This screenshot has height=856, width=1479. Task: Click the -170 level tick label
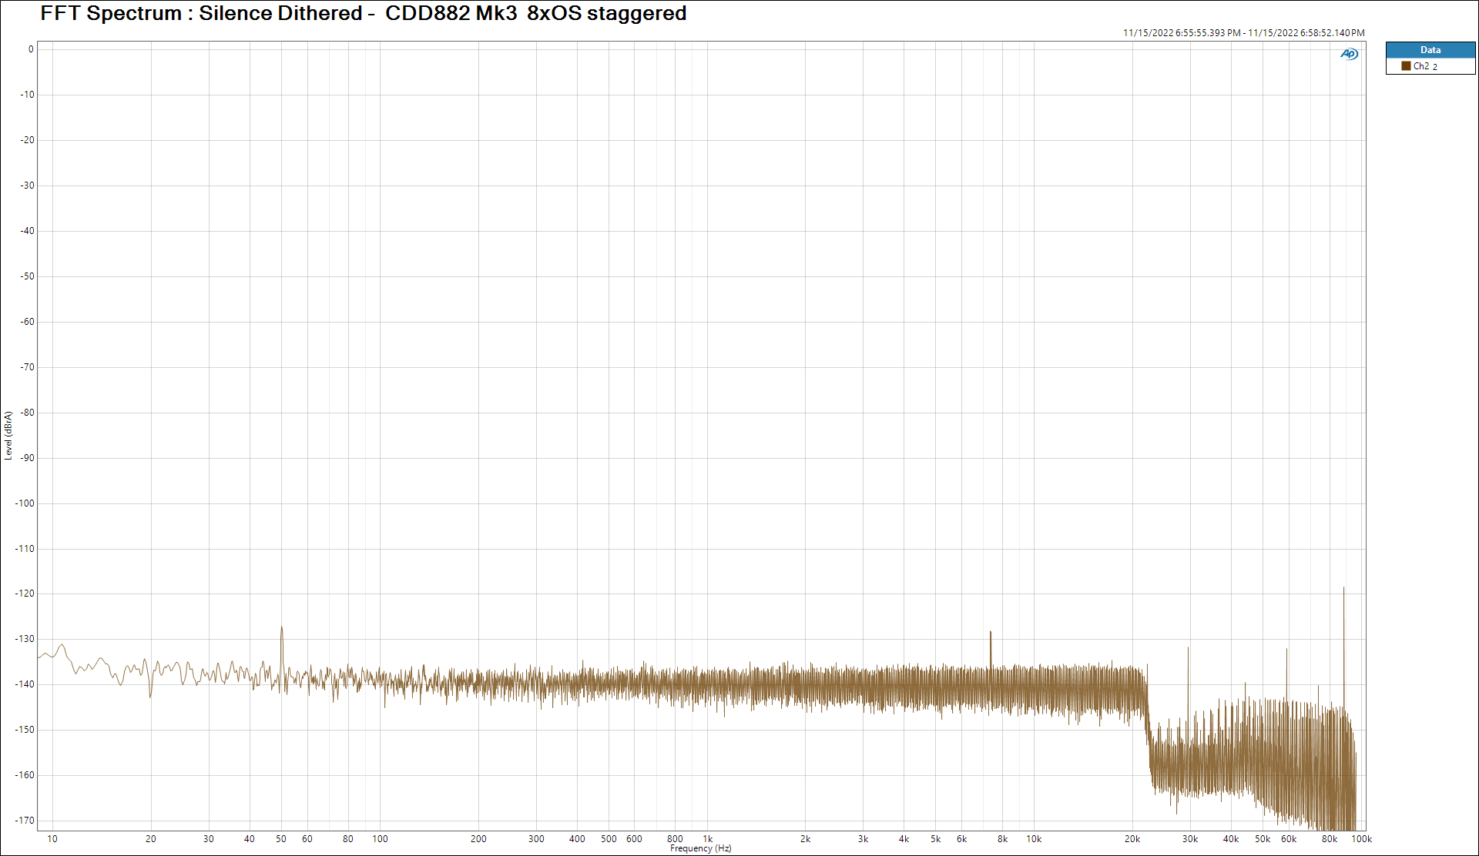(x=25, y=821)
